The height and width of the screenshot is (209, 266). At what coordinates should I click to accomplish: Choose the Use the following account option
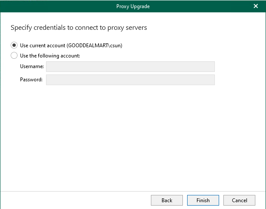14,55
